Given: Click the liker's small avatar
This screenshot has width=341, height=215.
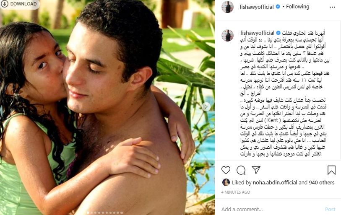Looking at the screenshot, I should (x=226, y=182).
